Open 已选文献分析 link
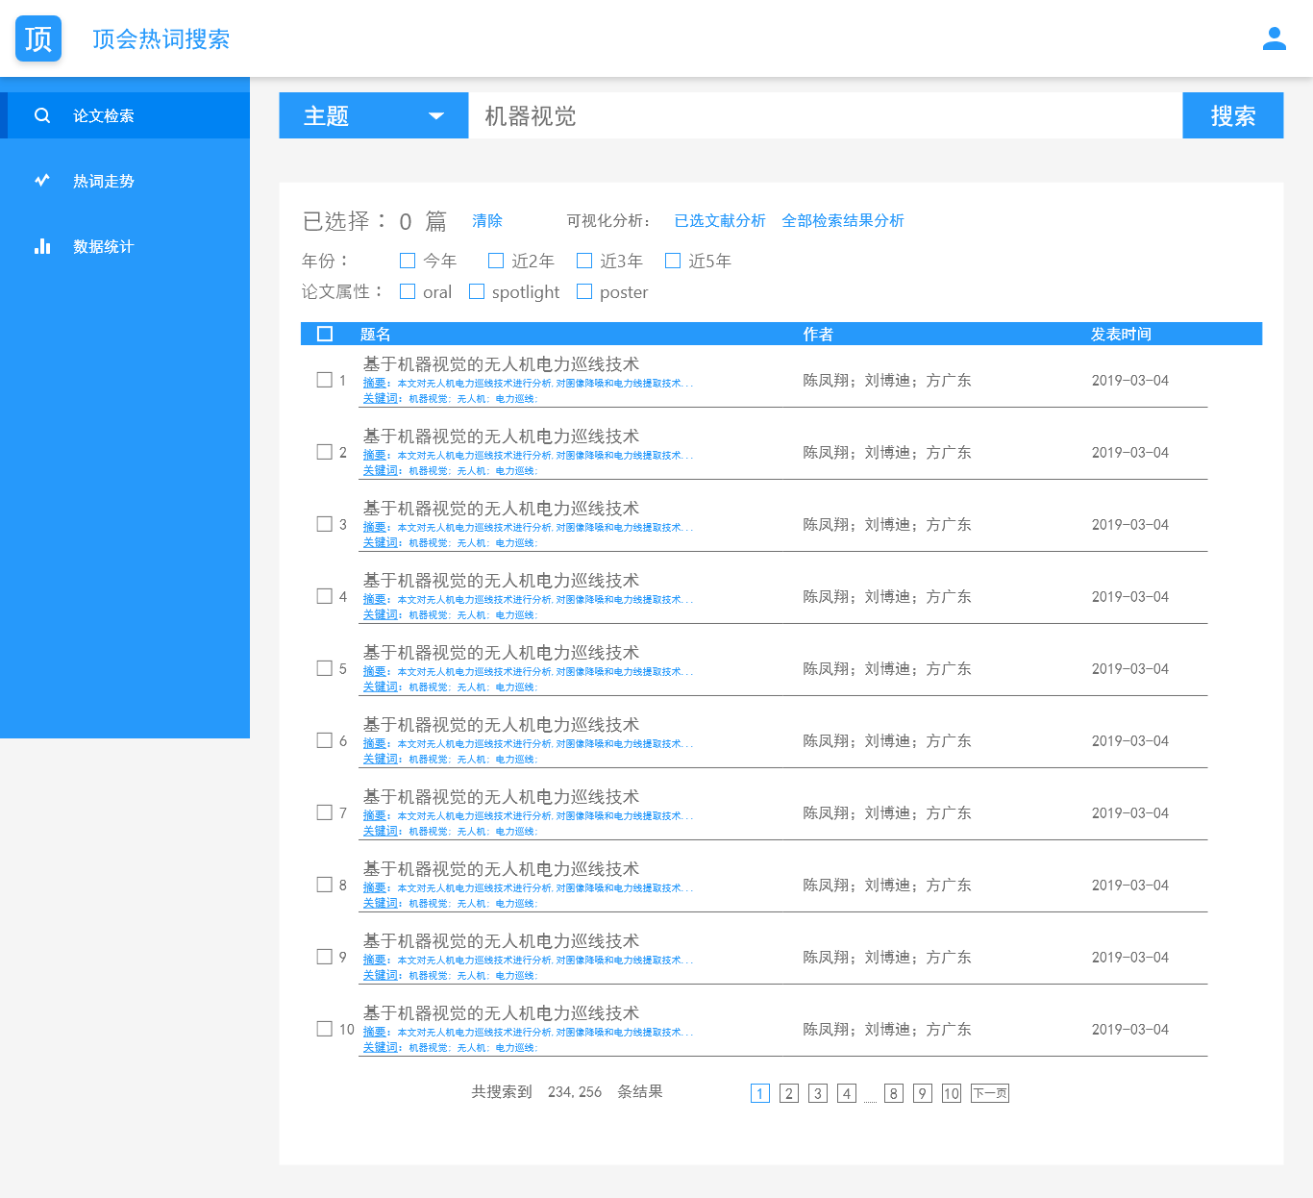The width and height of the screenshot is (1313, 1198). pos(720,221)
